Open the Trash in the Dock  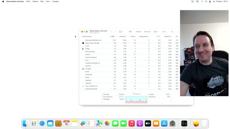[204, 124]
